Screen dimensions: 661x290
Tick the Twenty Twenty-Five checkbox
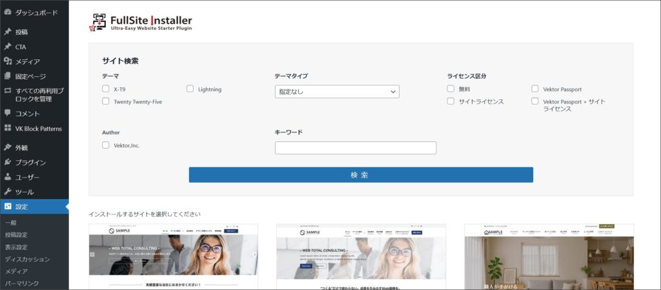tap(106, 101)
